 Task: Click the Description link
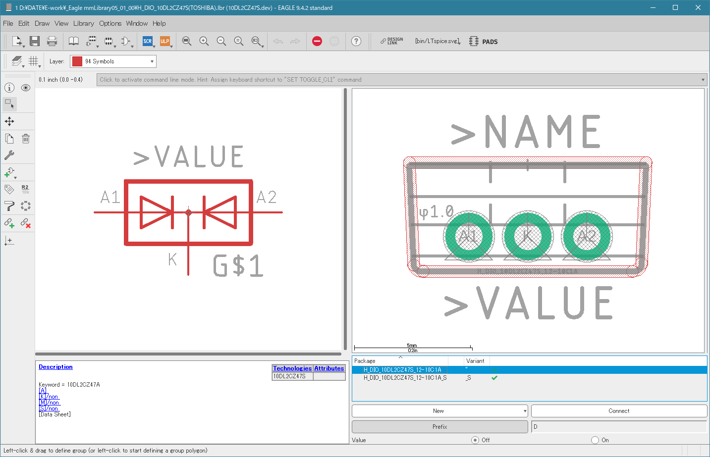point(55,367)
